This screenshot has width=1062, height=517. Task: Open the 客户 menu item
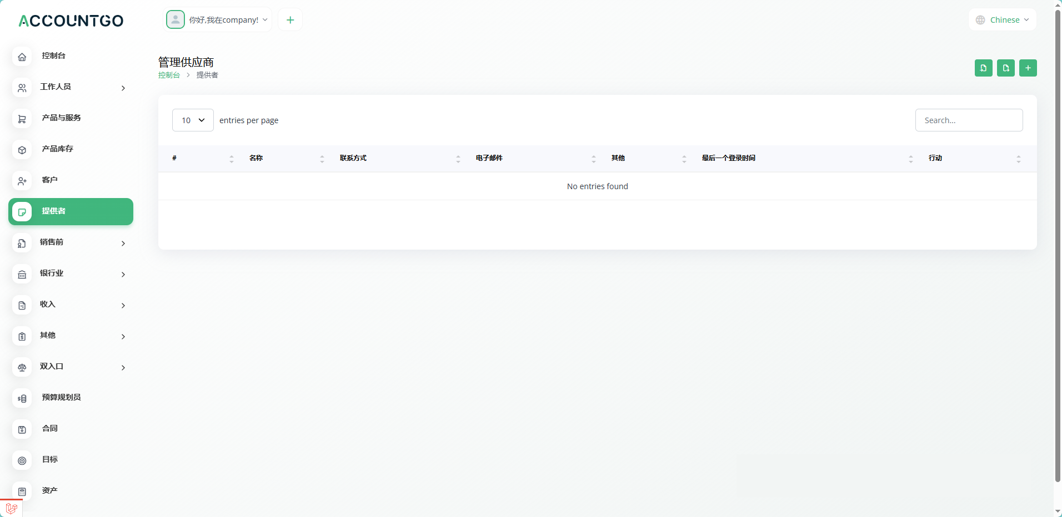[x=49, y=180]
